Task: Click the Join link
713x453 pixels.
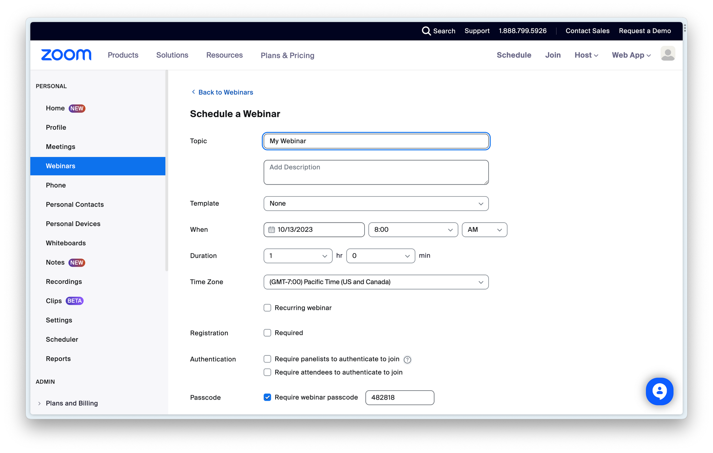Action: click(x=553, y=55)
